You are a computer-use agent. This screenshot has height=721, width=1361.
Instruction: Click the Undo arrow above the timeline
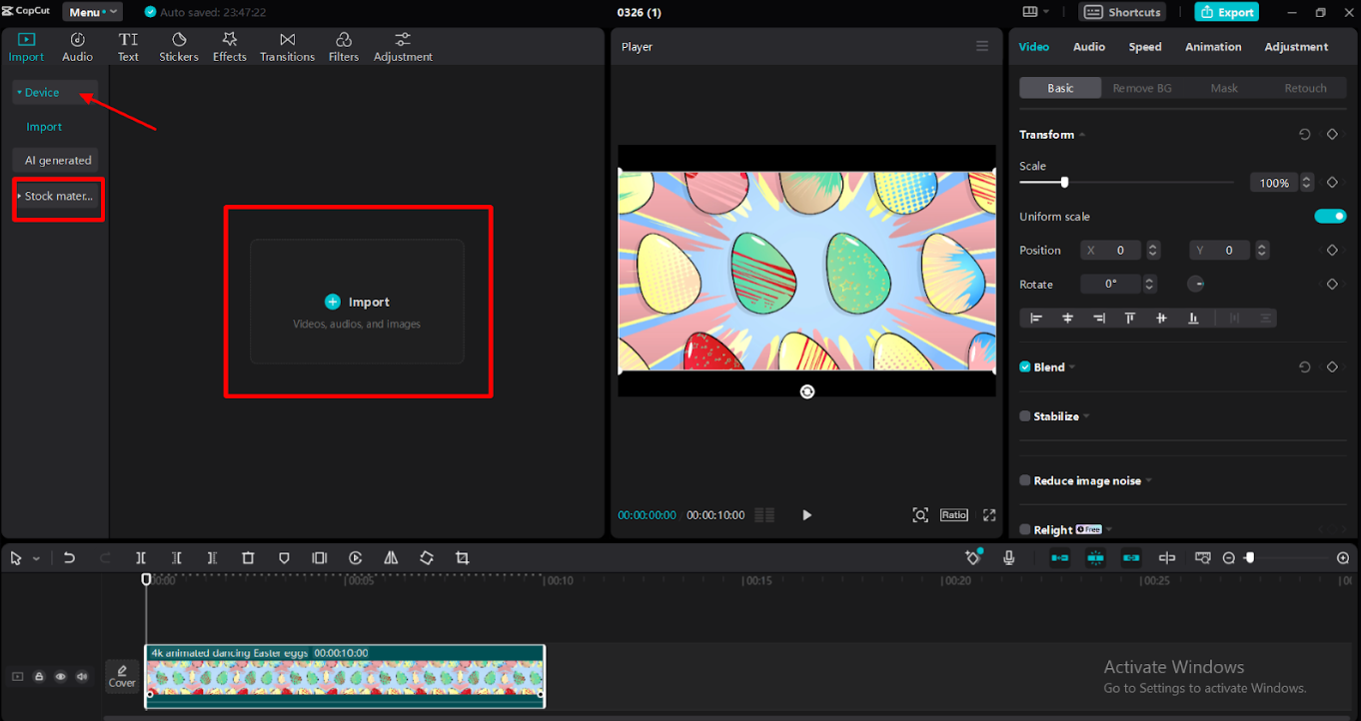(x=69, y=558)
